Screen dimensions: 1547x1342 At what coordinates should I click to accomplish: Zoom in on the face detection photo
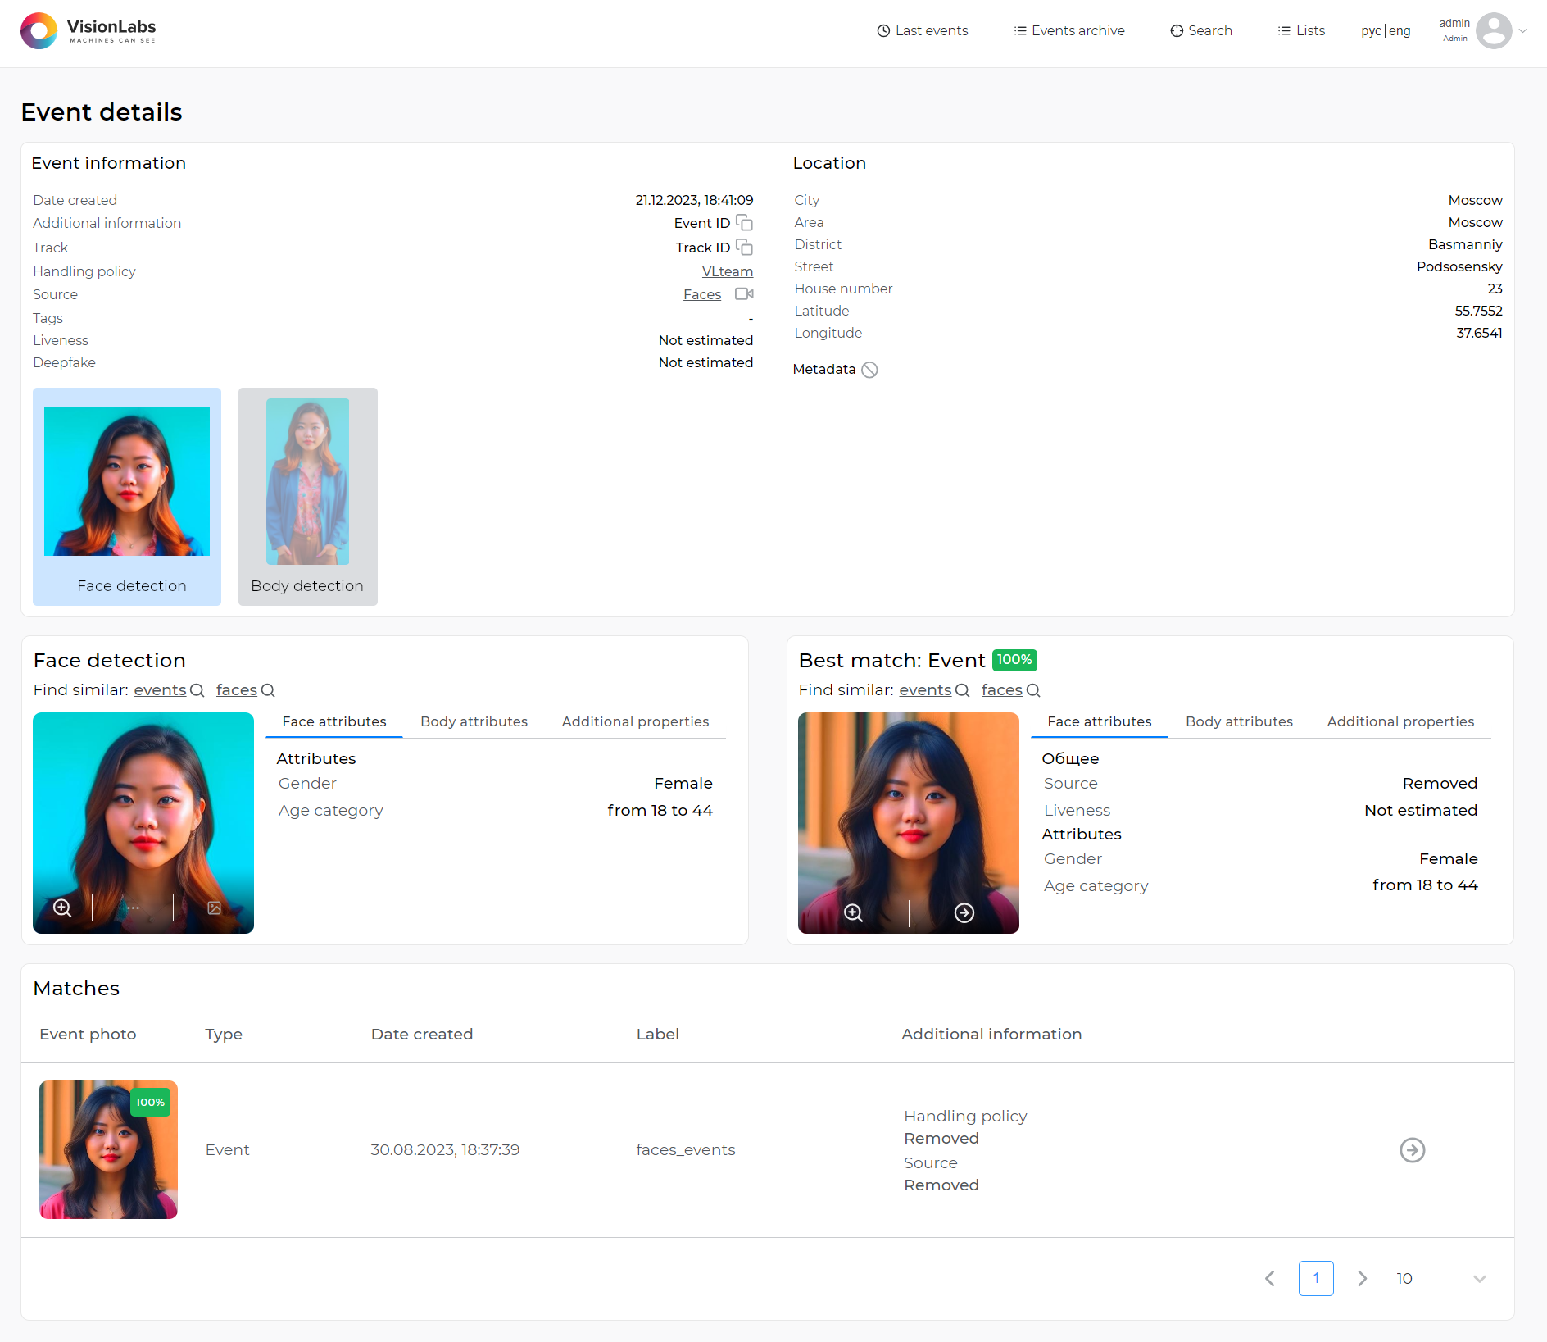pos(62,908)
